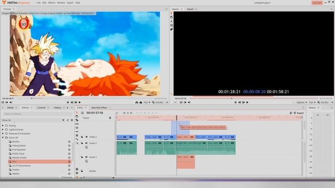The width and height of the screenshot is (335, 188).
Task: Open the New Rain Effect timeline tab
Action: tap(99, 108)
